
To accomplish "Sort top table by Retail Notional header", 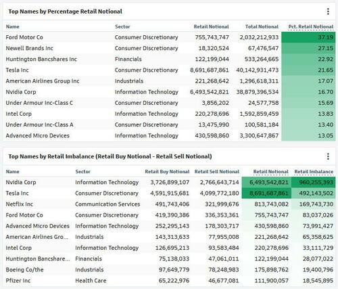I will (x=211, y=26).
